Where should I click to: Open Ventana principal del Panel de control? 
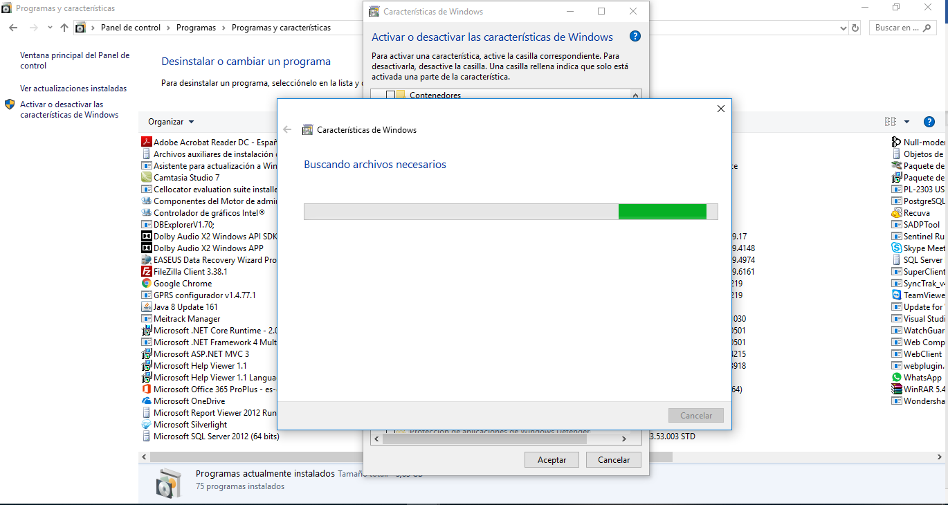click(75, 60)
